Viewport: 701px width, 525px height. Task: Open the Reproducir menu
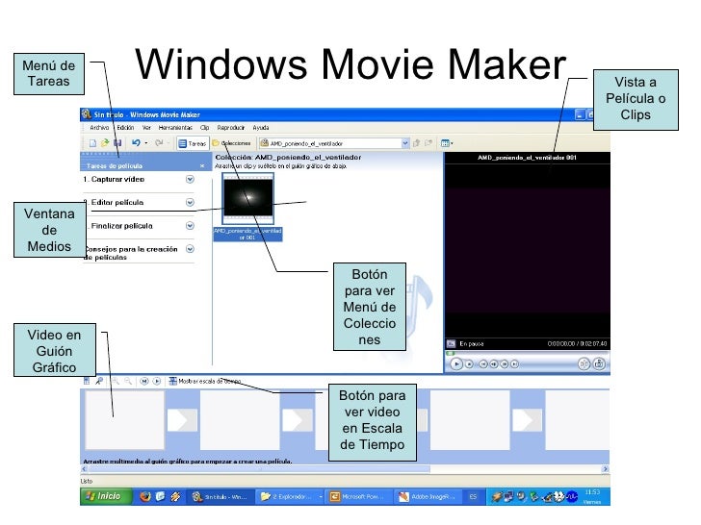pyautogui.click(x=231, y=128)
